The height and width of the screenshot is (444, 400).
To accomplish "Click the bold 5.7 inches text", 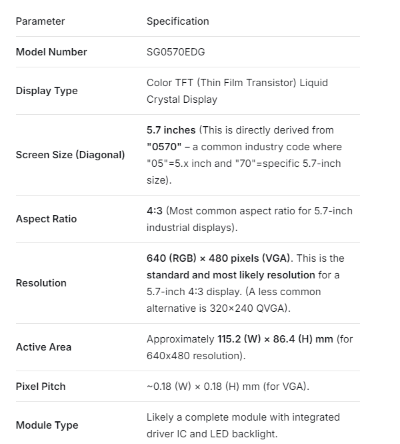I will click(x=171, y=130).
